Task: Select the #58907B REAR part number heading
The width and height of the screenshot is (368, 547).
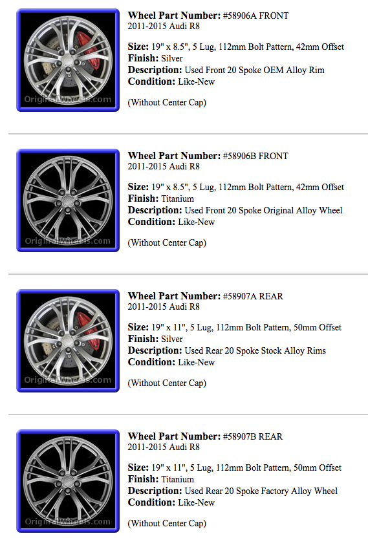Action: coord(206,436)
